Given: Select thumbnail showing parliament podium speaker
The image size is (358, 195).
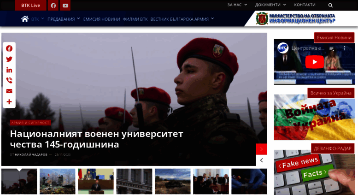Looking at the screenshot, I should click(96, 182).
